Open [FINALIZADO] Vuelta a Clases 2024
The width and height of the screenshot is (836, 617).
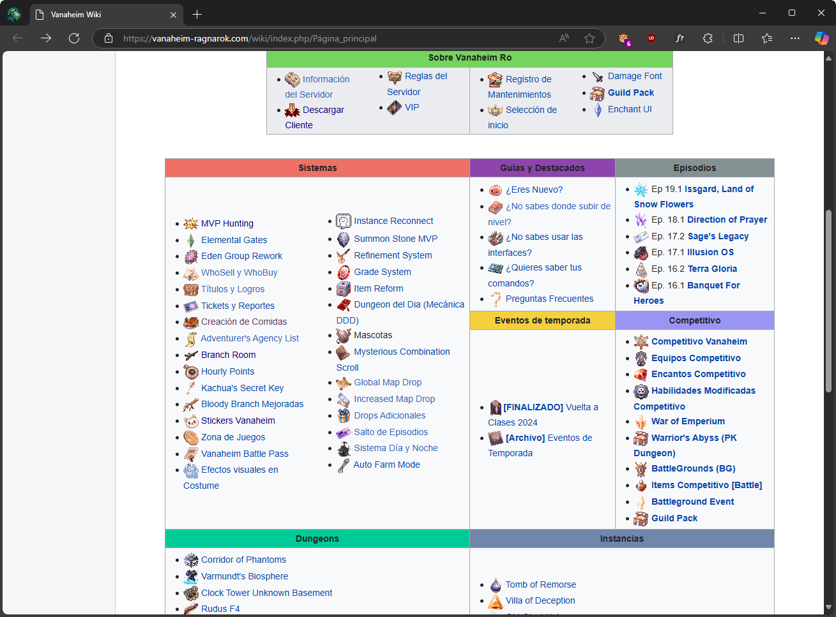[543, 415]
